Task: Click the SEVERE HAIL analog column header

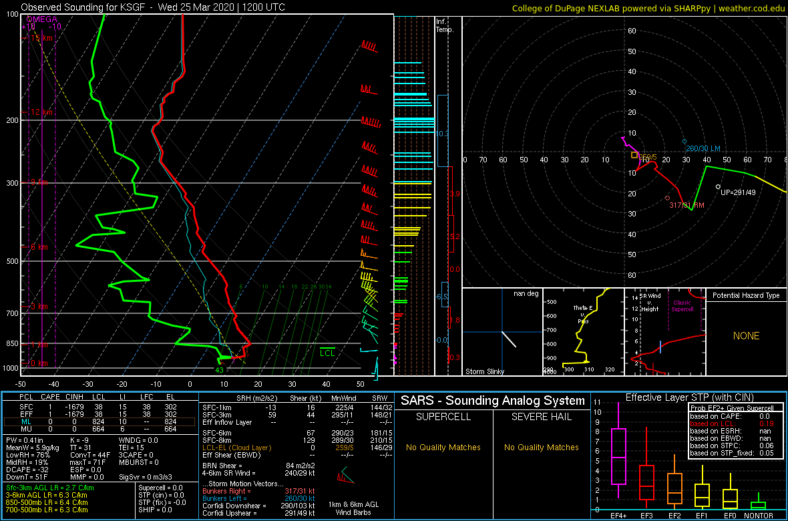Action: click(542, 417)
